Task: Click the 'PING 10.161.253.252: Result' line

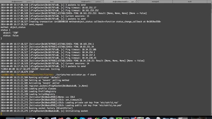Action: (x=74, y=13)
